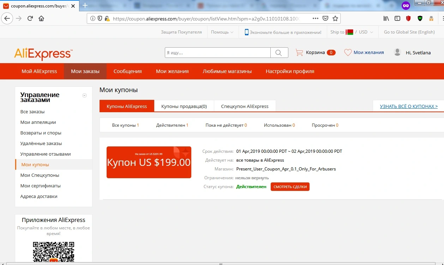This screenshot has width=444, height=265.
Task: Show site information icon in address bar
Action: click(x=93, y=19)
